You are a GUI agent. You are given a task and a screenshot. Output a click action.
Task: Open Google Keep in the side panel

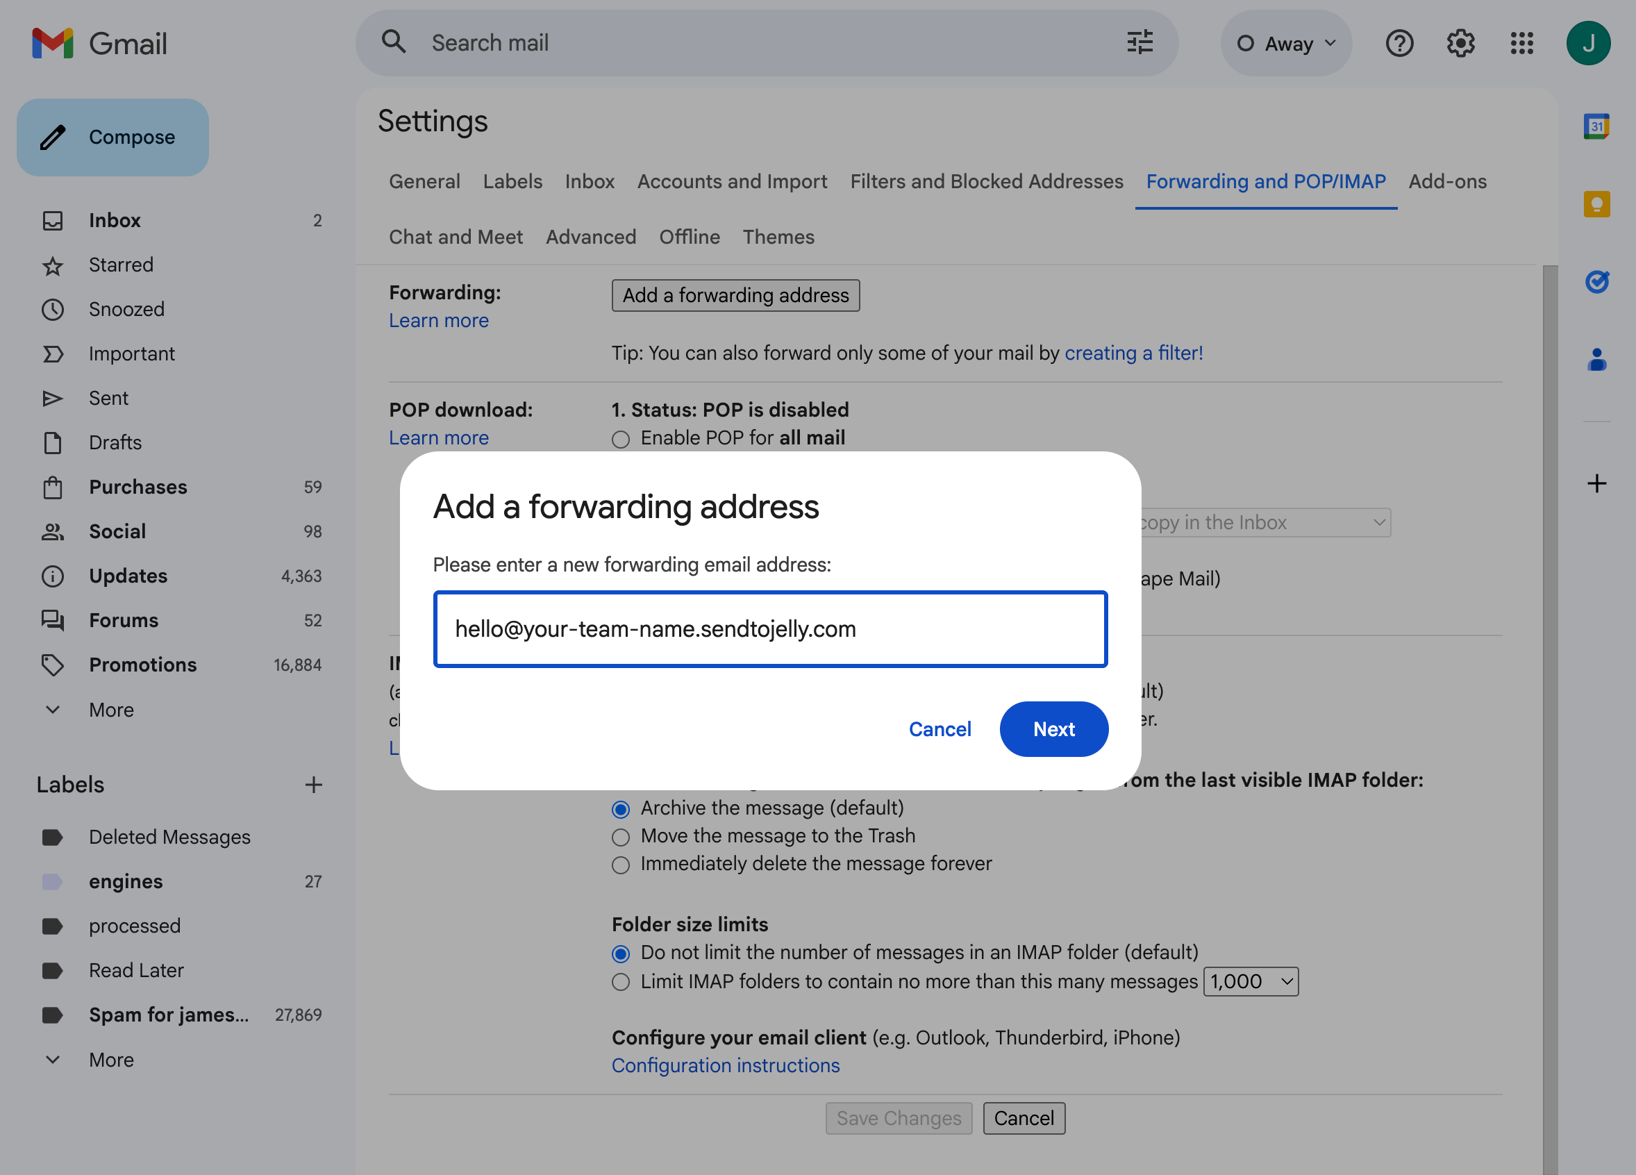1597,203
